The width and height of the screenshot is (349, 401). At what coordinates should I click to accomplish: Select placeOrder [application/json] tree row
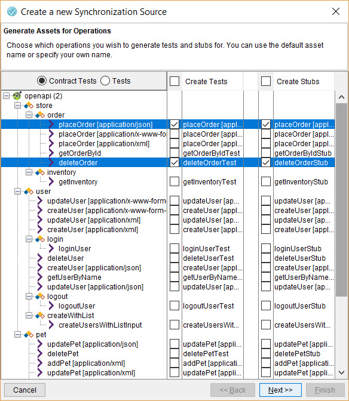pos(84,125)
